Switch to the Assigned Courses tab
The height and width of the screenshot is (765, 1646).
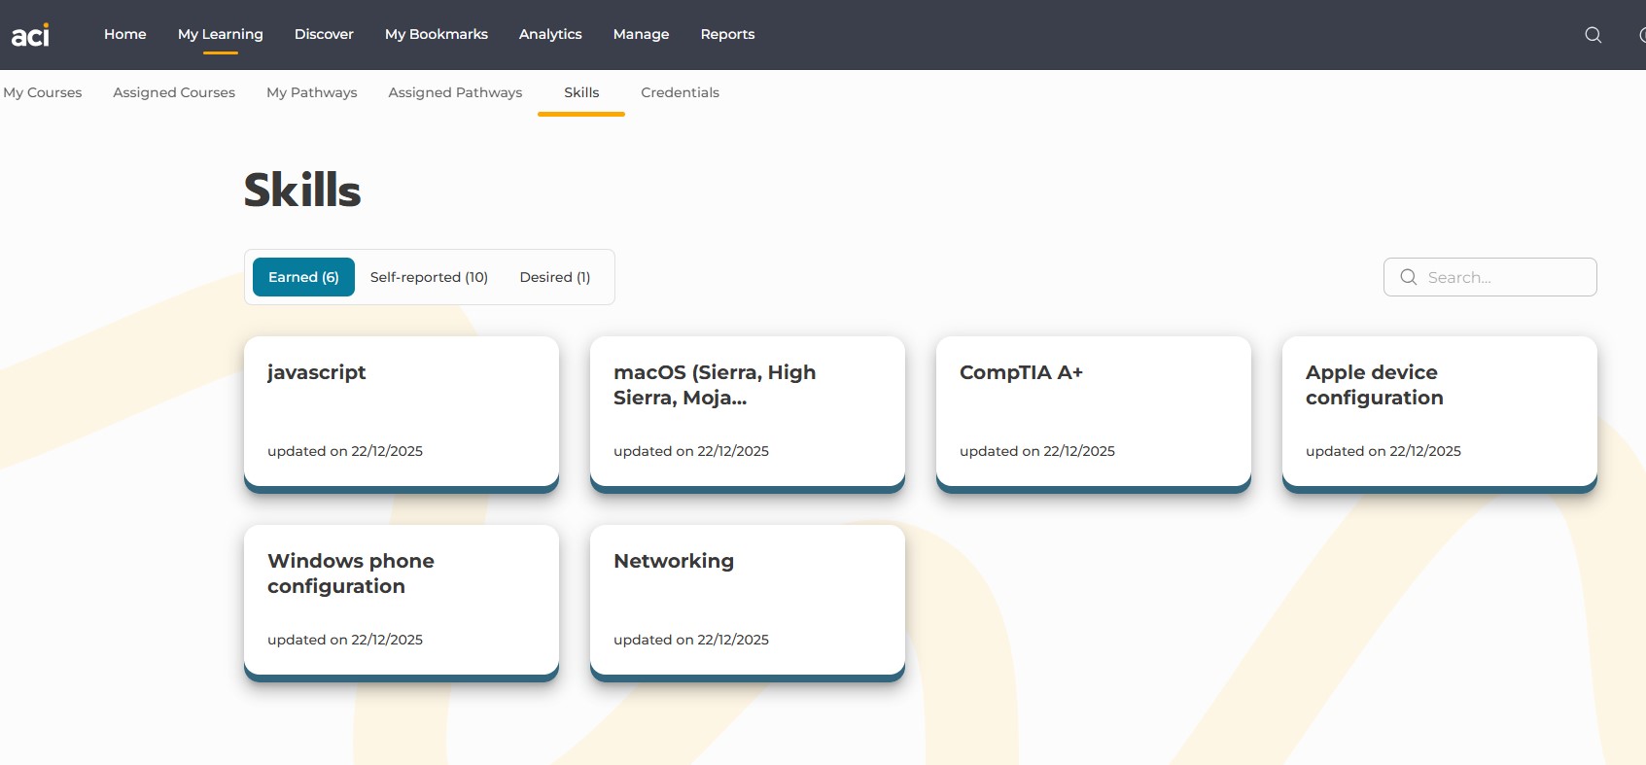click(174, 92)
